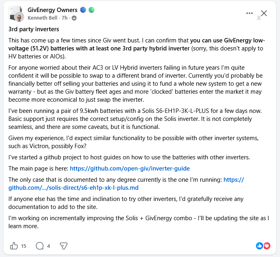View the red heart reaction emoji
Image resolution: width=280 pixels, height=257 pixels.
pos(267,246)
